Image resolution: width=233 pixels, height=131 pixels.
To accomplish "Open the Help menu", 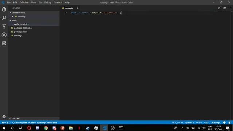I will tap(67, 3).
